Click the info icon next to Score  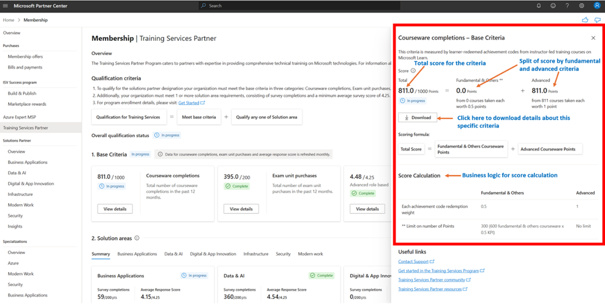coord(413,71)
